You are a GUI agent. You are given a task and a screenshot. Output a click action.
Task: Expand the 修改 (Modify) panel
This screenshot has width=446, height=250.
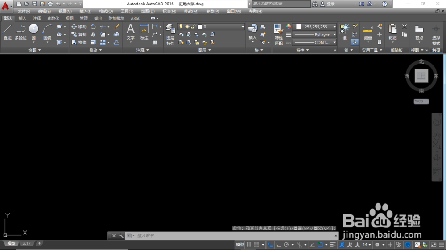pyautogui.click(x=95, y=50)
